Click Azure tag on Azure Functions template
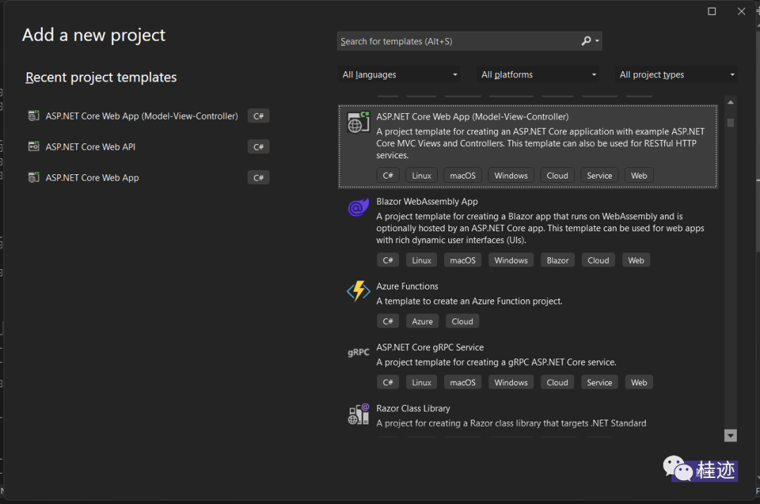The height and width of the screenshot is (504, 760). (422, 321)
